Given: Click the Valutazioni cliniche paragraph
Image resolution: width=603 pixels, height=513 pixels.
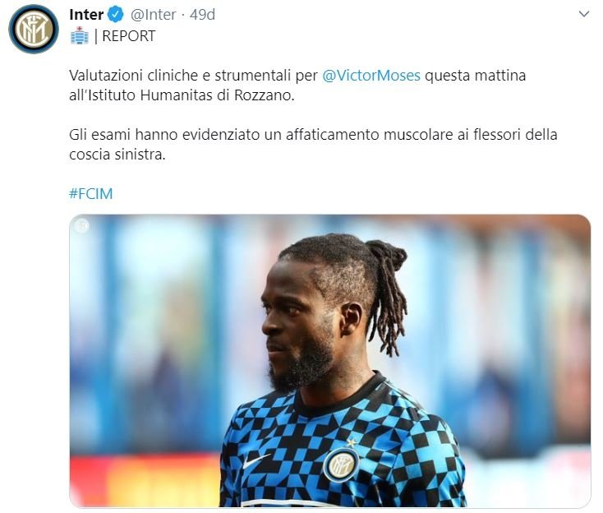Looking at the screenshot, I should tap(297, 85).
